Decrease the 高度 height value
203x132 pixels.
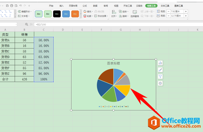(x=168, y=11)
